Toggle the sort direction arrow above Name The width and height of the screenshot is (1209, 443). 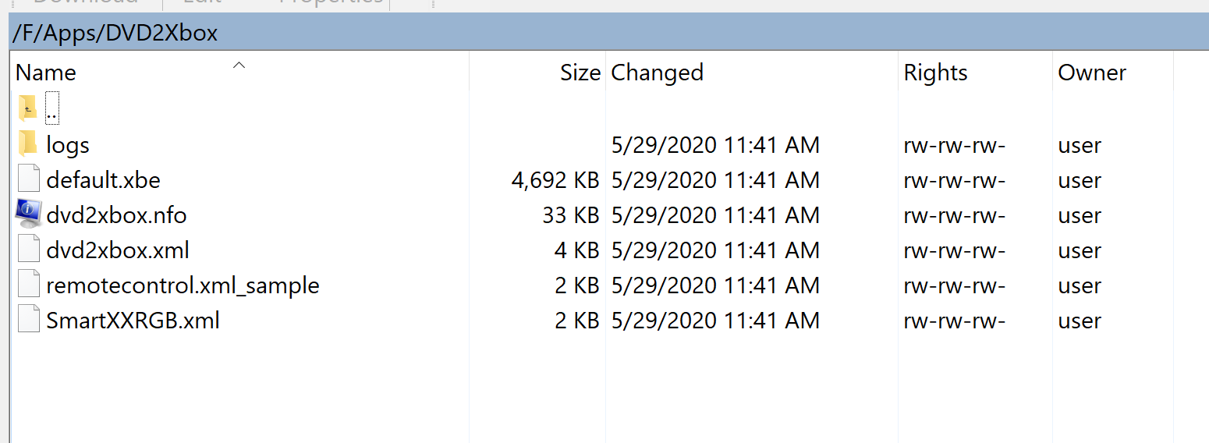point(239,65)
